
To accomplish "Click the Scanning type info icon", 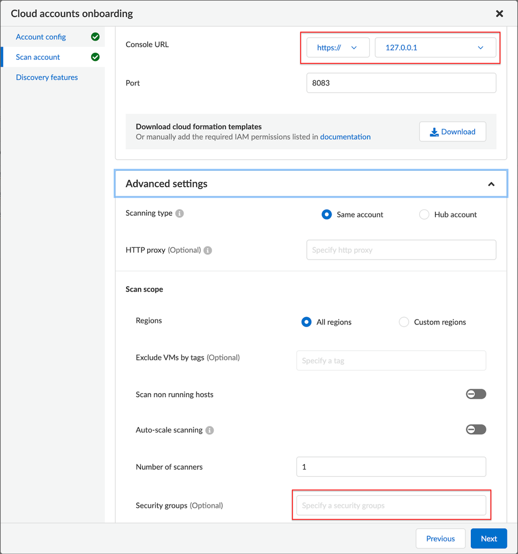I will point(179,214).
